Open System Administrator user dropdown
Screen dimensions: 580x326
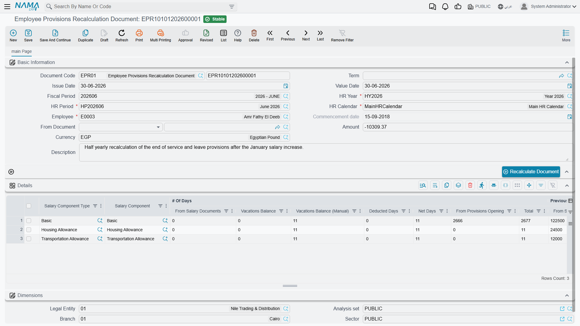tap(548, 7)
